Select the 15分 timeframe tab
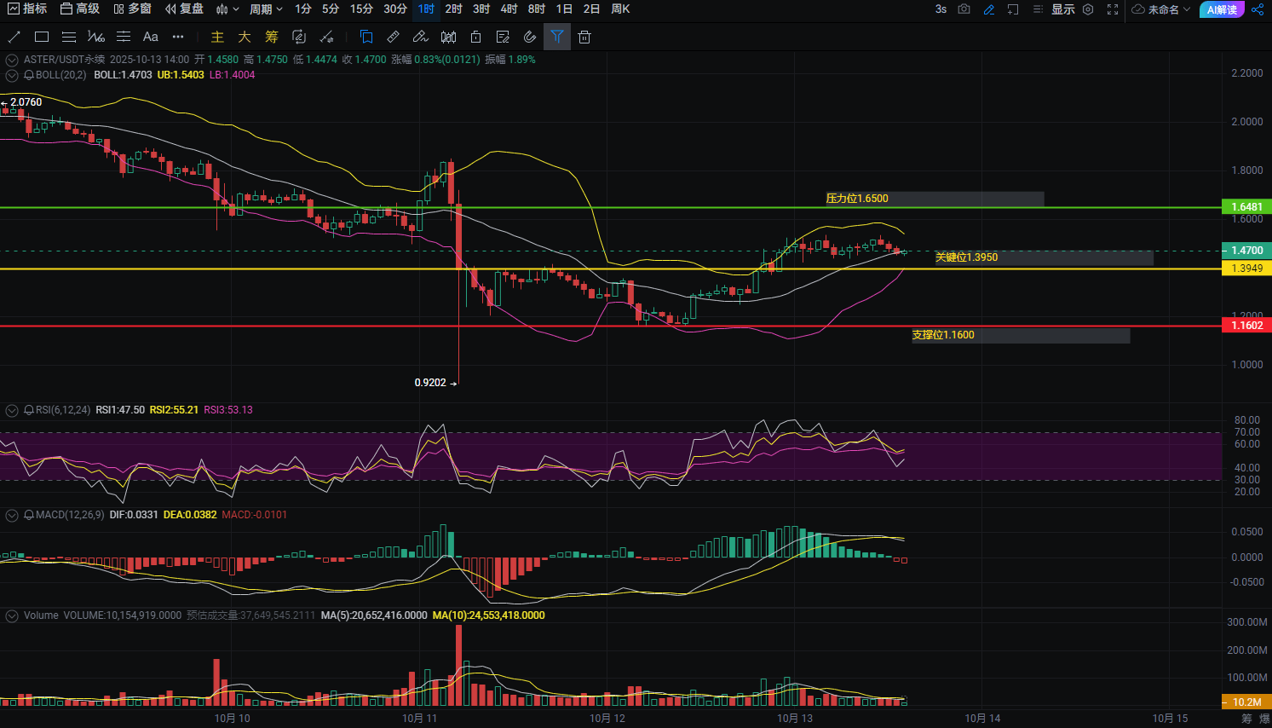Image resolution: width=1272 pixels, height=728 pixels. (x=361, y=9)
